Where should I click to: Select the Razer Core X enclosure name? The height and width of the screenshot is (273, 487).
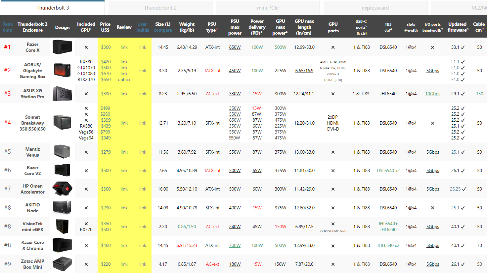32,47
